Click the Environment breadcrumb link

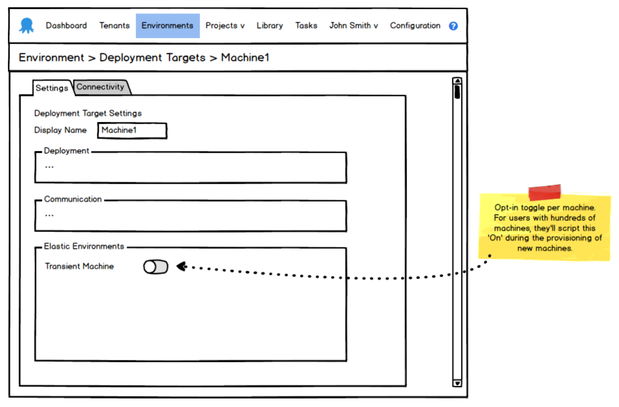click(51, 57)
